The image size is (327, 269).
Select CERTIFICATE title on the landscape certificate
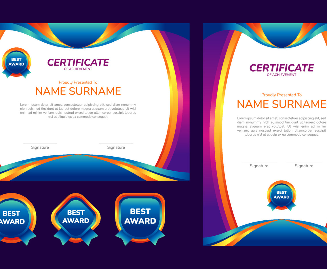(78, 62)
